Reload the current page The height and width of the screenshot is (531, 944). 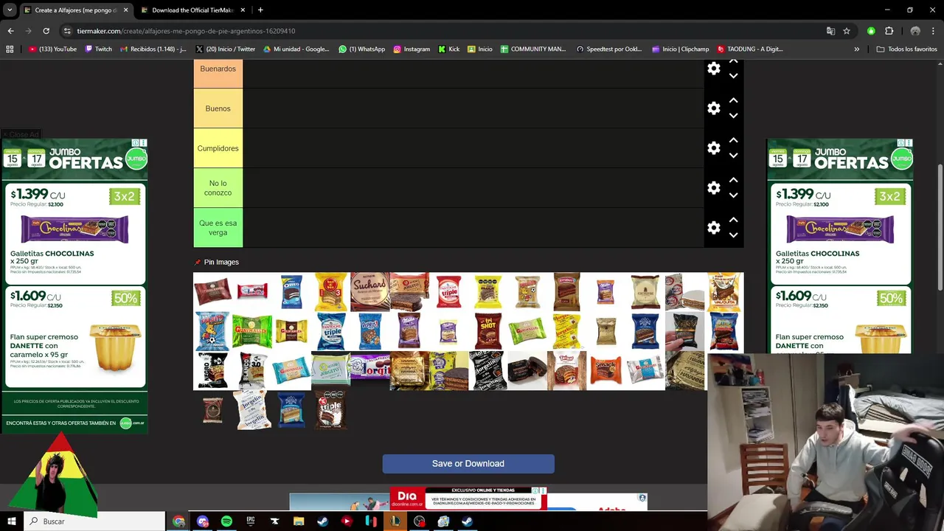pos(46,31)
